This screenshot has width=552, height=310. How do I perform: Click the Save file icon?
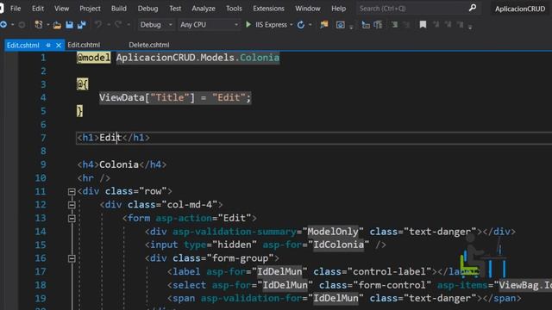[x=69, y=25]
